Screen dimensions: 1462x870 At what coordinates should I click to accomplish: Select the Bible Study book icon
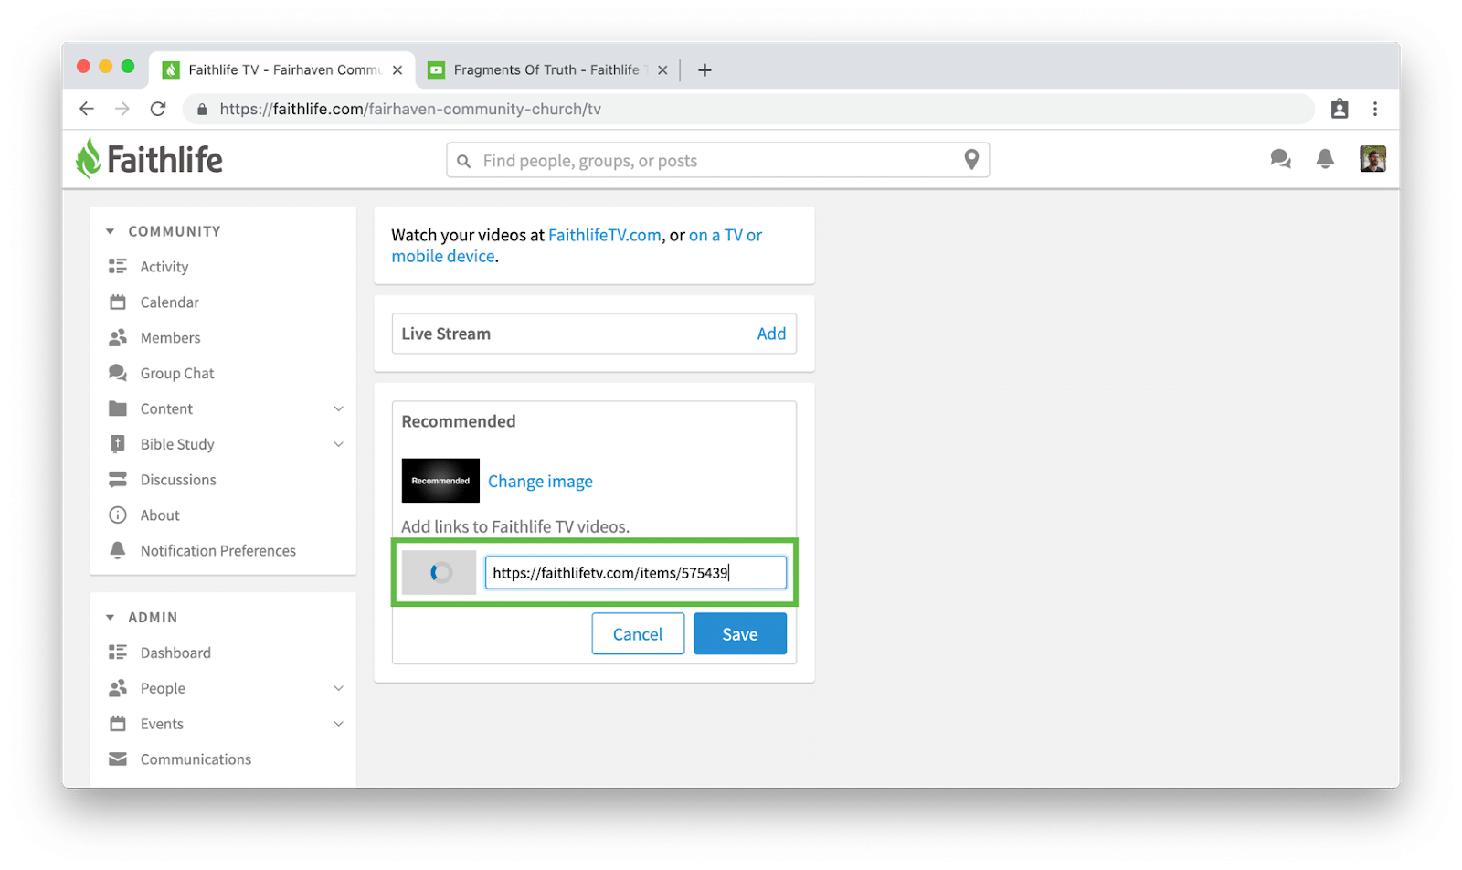(x=118, y=444)
